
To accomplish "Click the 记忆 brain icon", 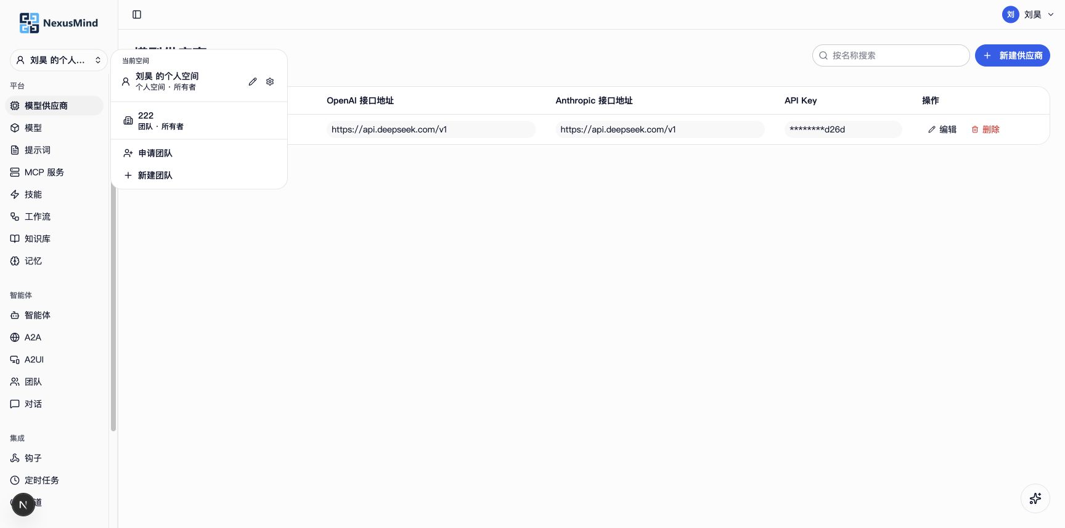I will tap(15, 261).
